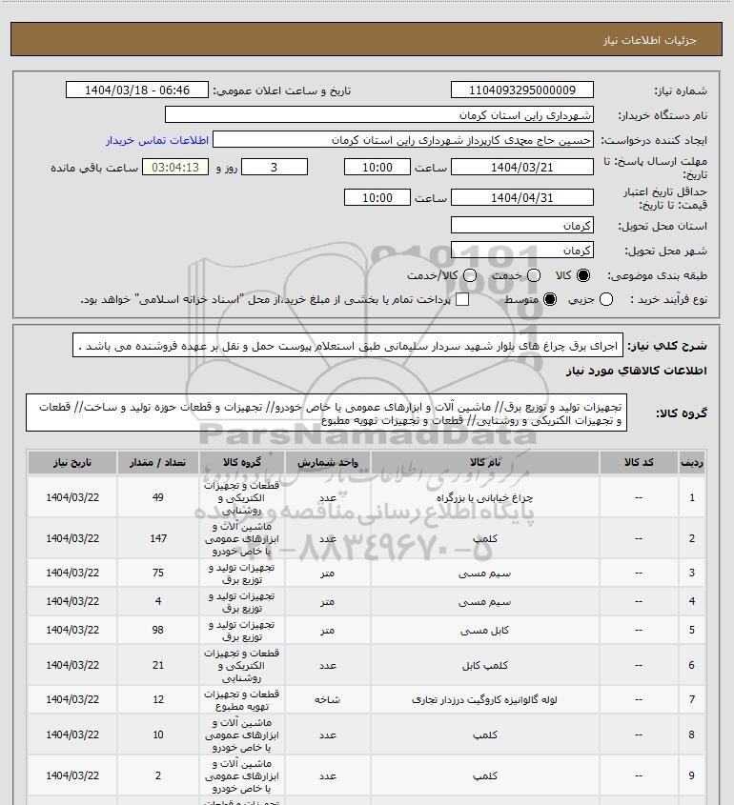Open the اطلاعات تماس خریدار link
Viewport: 734px width, 805px height.
[x=157, y=140]
